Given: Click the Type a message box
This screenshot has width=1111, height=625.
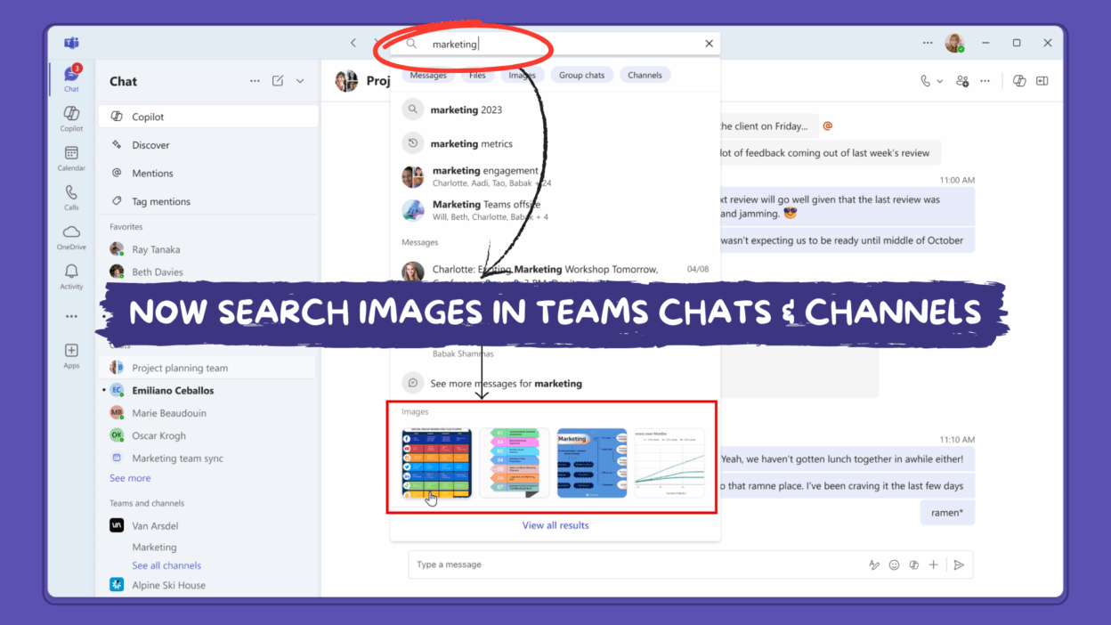Looking at the screenshot, I should (x=637, y=564).
